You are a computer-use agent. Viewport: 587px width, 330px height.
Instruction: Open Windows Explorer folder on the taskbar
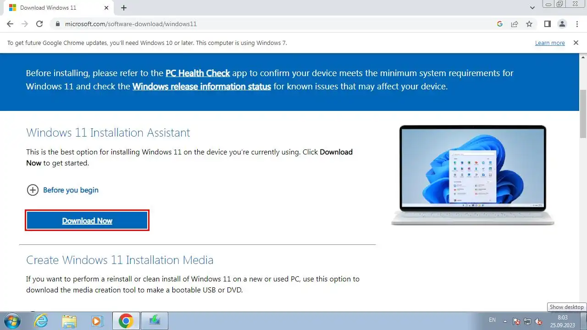70,321
